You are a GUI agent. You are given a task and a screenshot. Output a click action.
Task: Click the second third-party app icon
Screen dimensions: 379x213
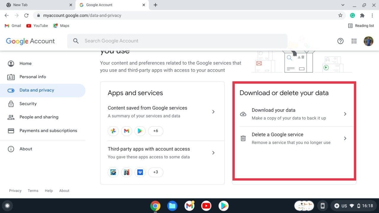coord(127,172)
